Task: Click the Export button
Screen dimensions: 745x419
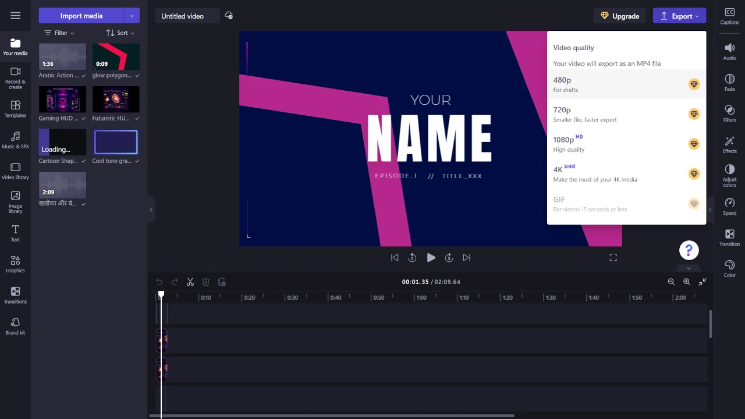Action: 679,16
